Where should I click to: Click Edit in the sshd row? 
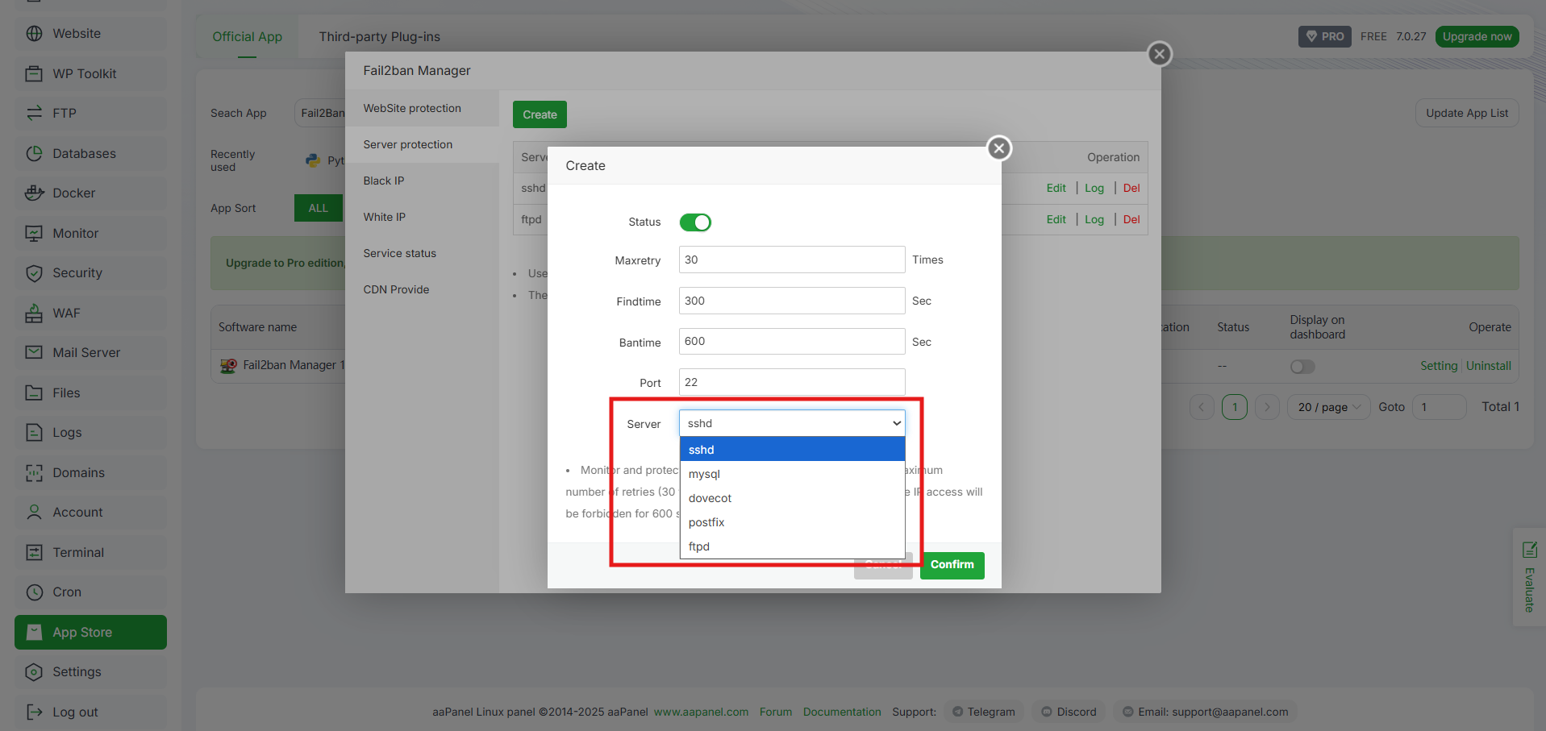(1056, 188)
